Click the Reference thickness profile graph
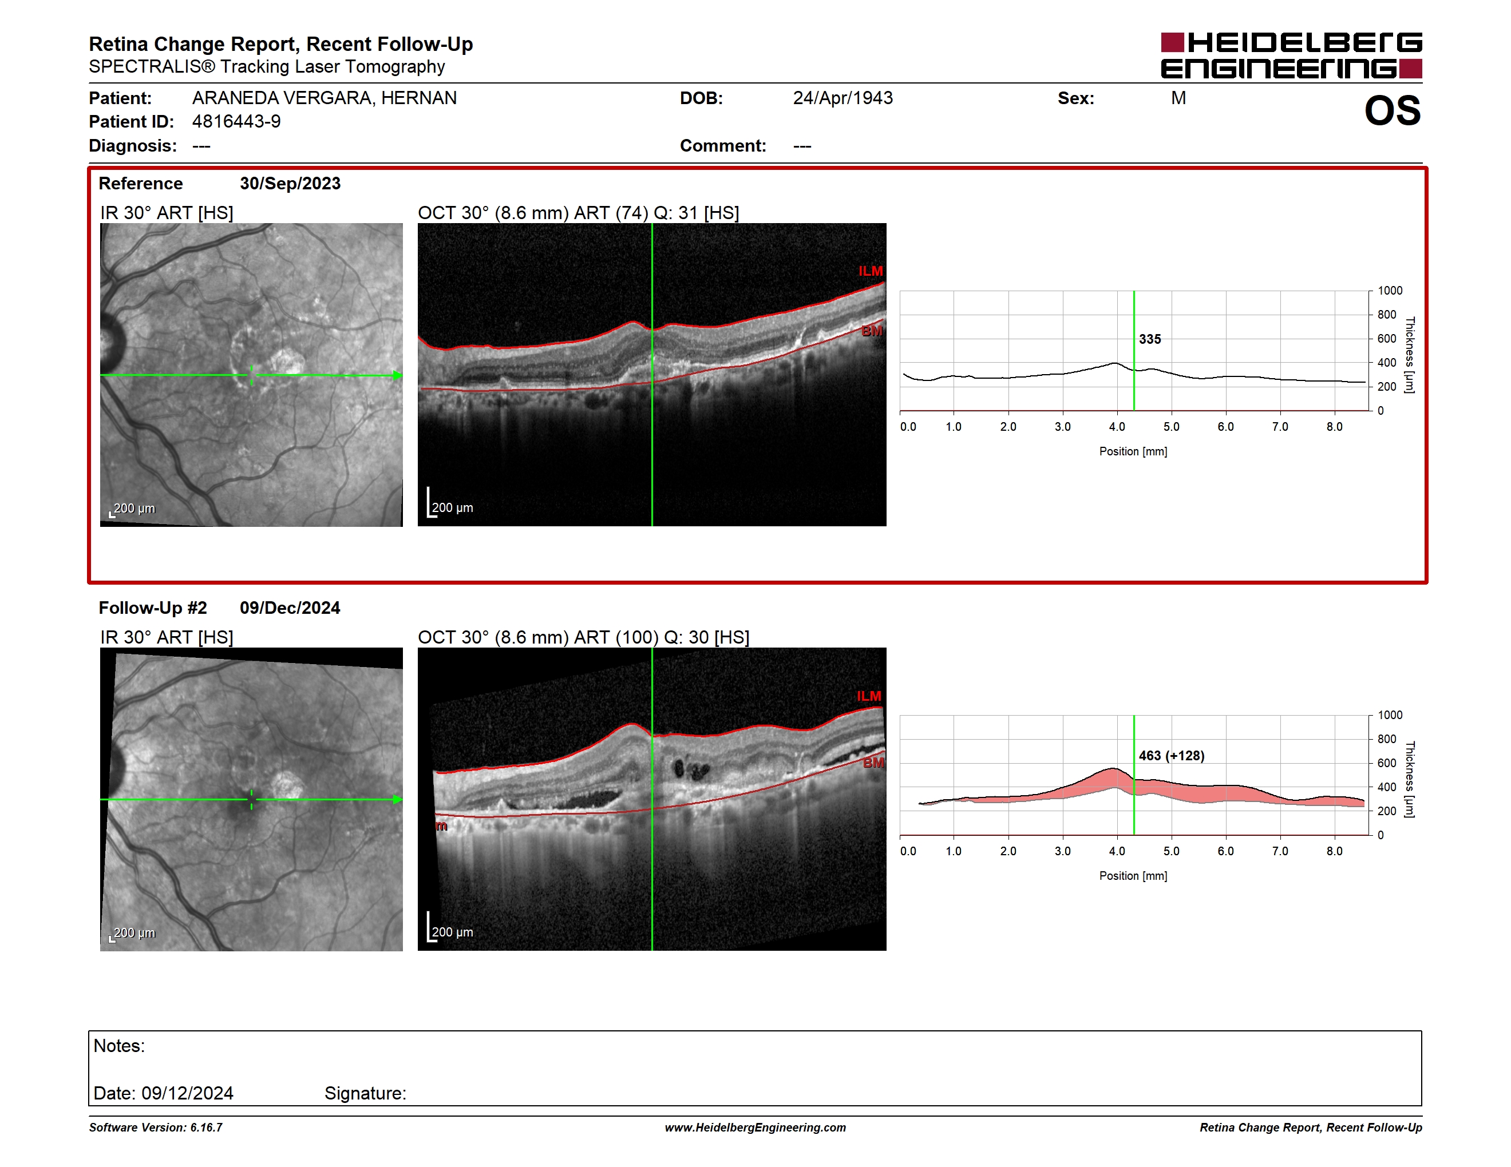The height and width of the screenshot is (1167, 1511). [1134, 351]
